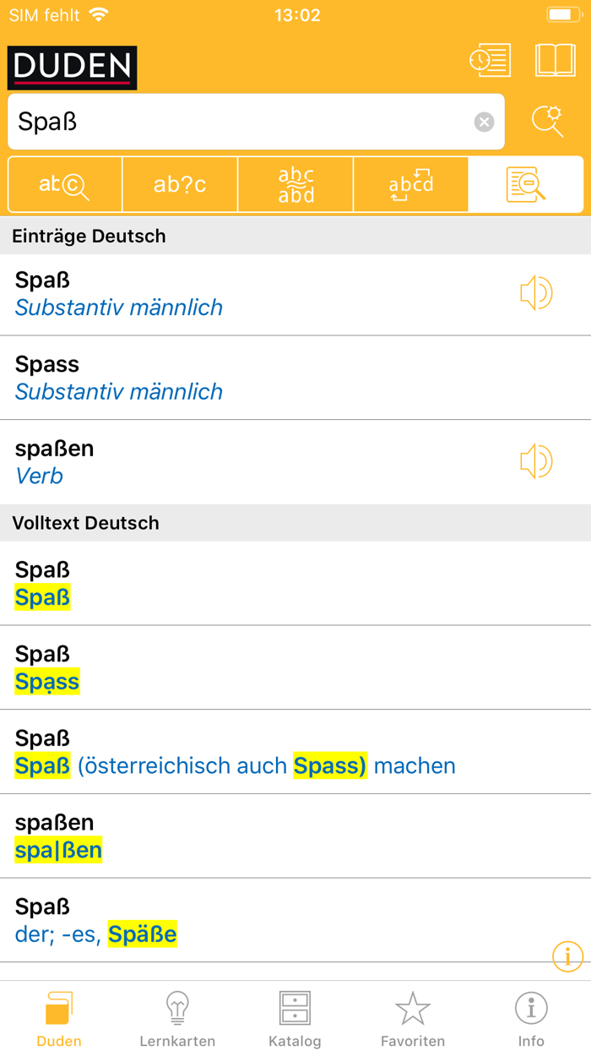591x1051 pixels.
Task: Play pronunciation of Spaß
Action: [x=535, y=293]
